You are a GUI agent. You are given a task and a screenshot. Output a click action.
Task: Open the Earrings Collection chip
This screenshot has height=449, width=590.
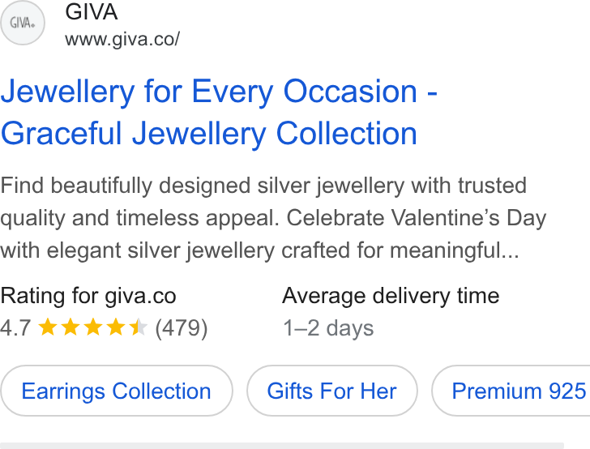[x=116, y=391]
